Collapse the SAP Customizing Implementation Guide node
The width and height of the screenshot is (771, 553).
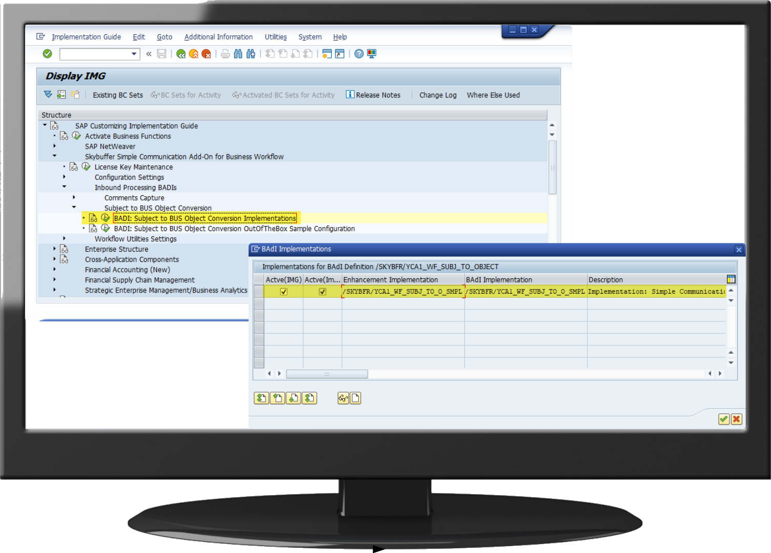(45, 125)
